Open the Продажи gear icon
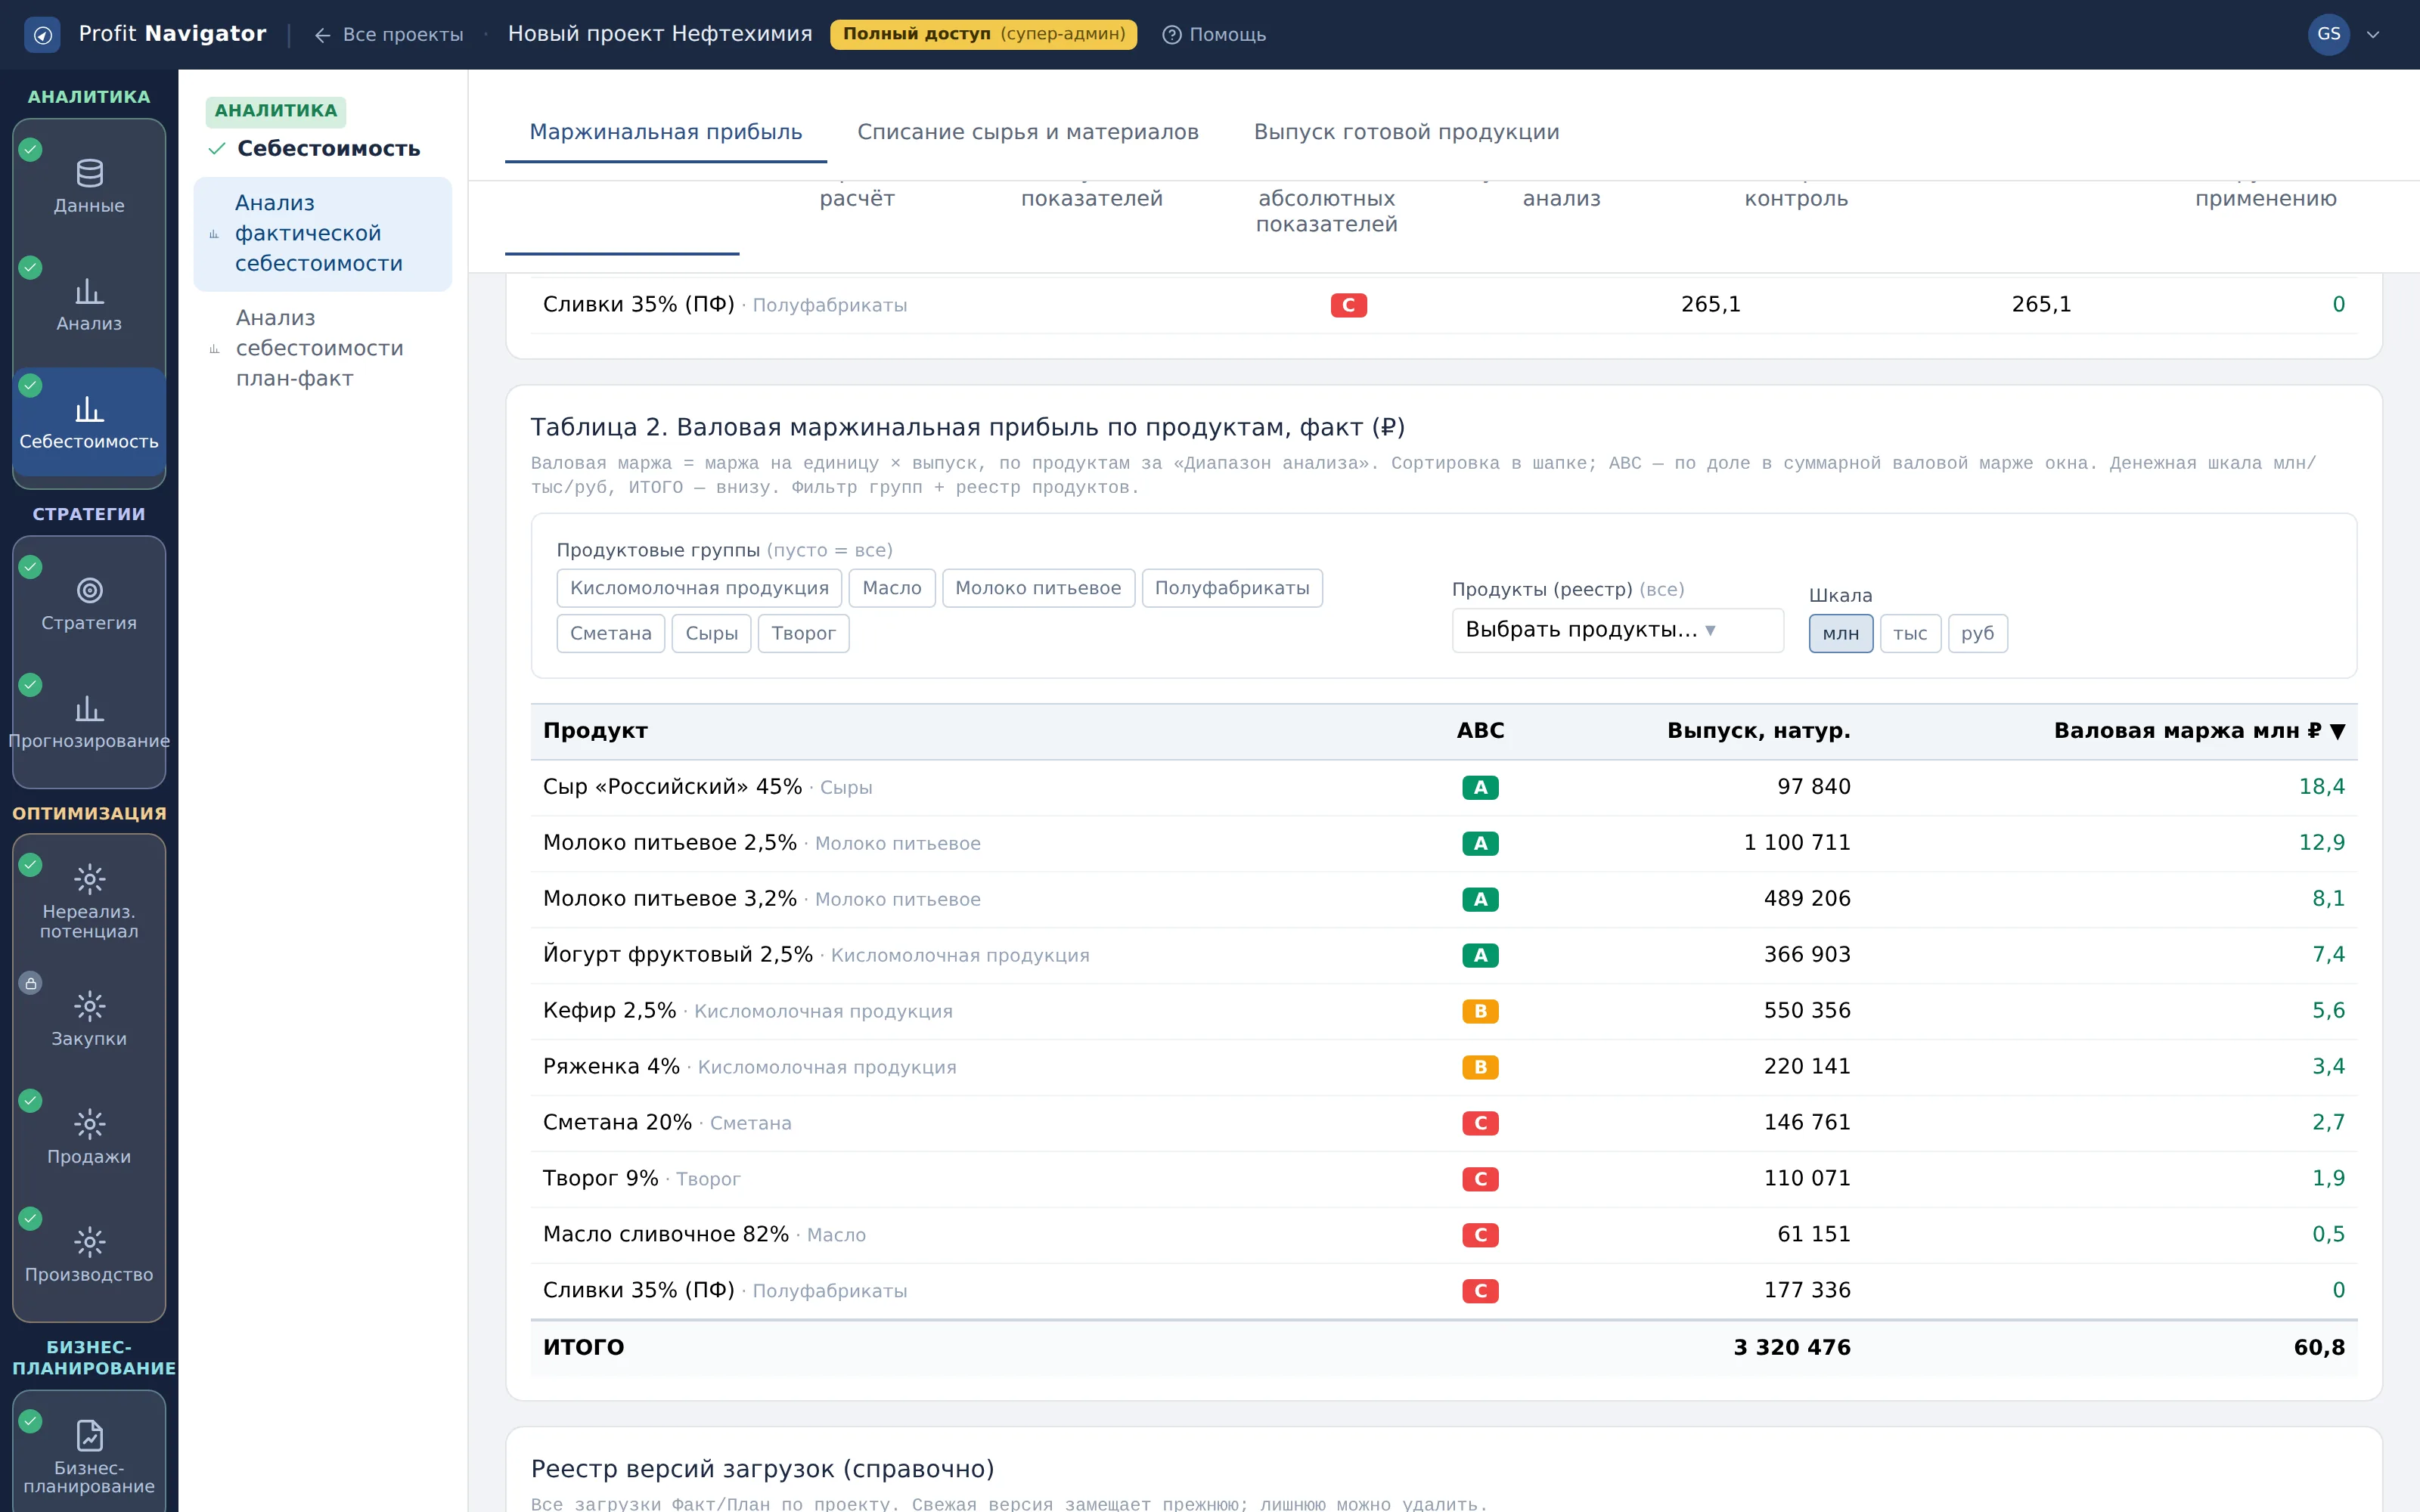Viewport: 2420px width, 1512px height. 89,1124
